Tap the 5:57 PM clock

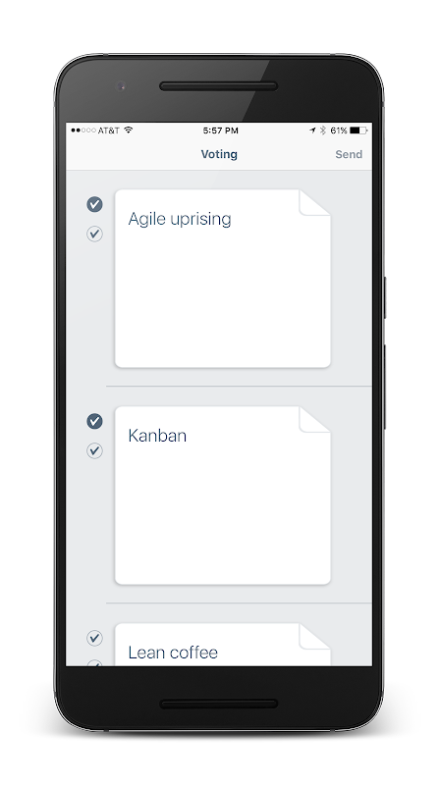pos(221,131)
